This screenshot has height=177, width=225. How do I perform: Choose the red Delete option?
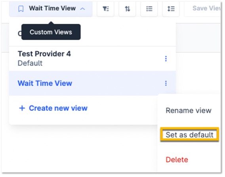pyautogui.click(x=177, y=160)
